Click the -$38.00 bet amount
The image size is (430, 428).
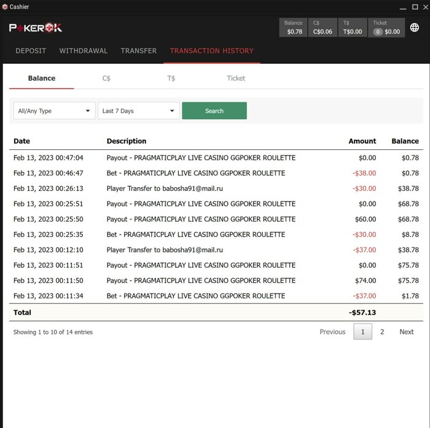click(364, 173)
